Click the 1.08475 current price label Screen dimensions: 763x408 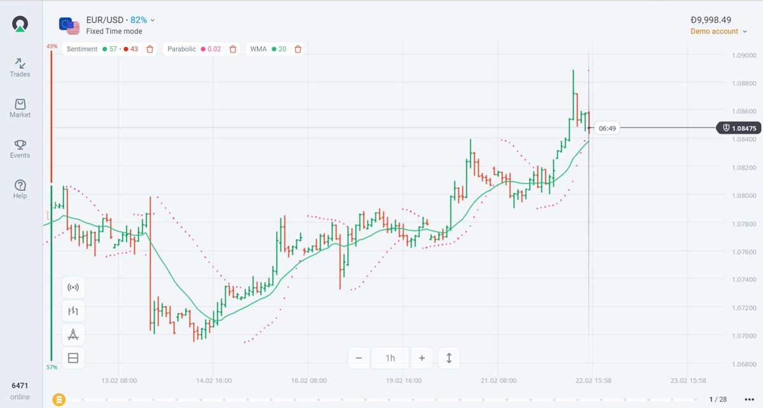coord(739,128)
